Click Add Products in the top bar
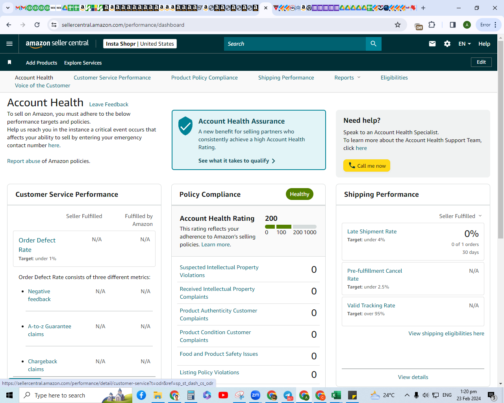This screenshot has width=504, height=403. 41,63
